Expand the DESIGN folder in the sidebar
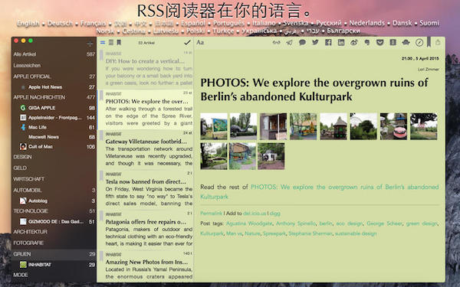Viewport: 460px width, 287px height. pos(54,157)
